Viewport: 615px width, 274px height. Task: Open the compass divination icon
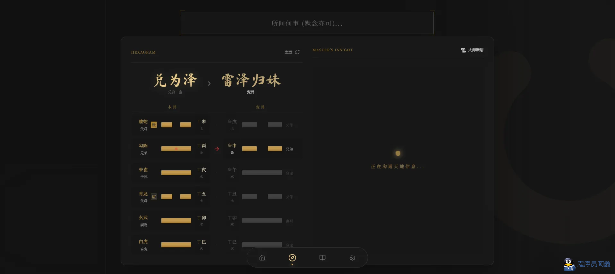pos(292,258)
